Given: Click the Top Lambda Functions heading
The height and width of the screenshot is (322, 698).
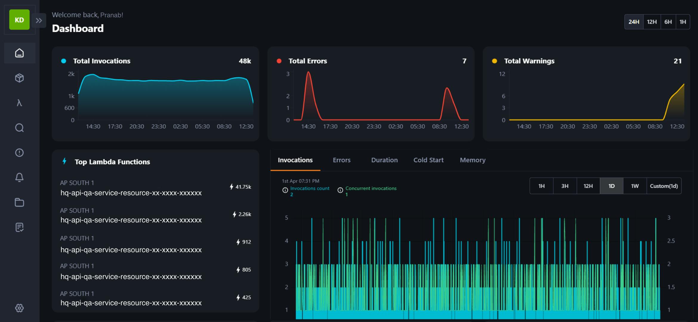Looking at the screenshot, I should pyautogui.click(x=112, y=162).
